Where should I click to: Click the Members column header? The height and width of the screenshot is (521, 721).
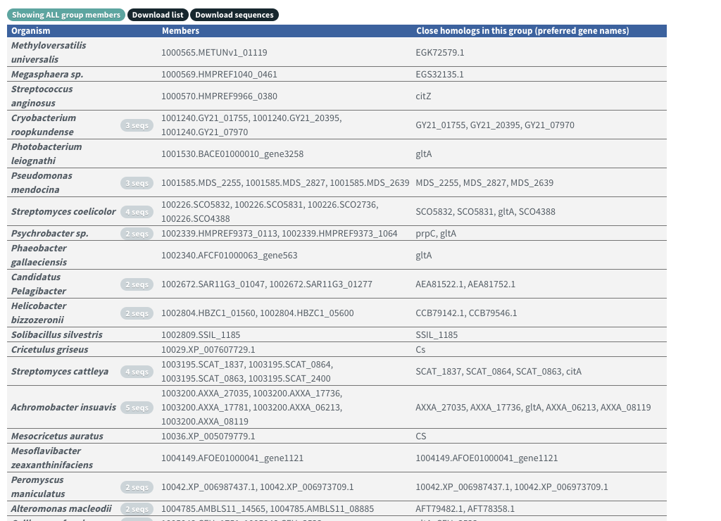pyautogui.click(x=180, y=31)
